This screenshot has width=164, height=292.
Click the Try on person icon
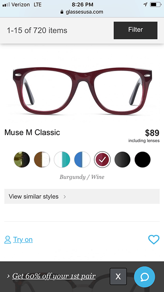pyautogui.click(x=8, y=240)
